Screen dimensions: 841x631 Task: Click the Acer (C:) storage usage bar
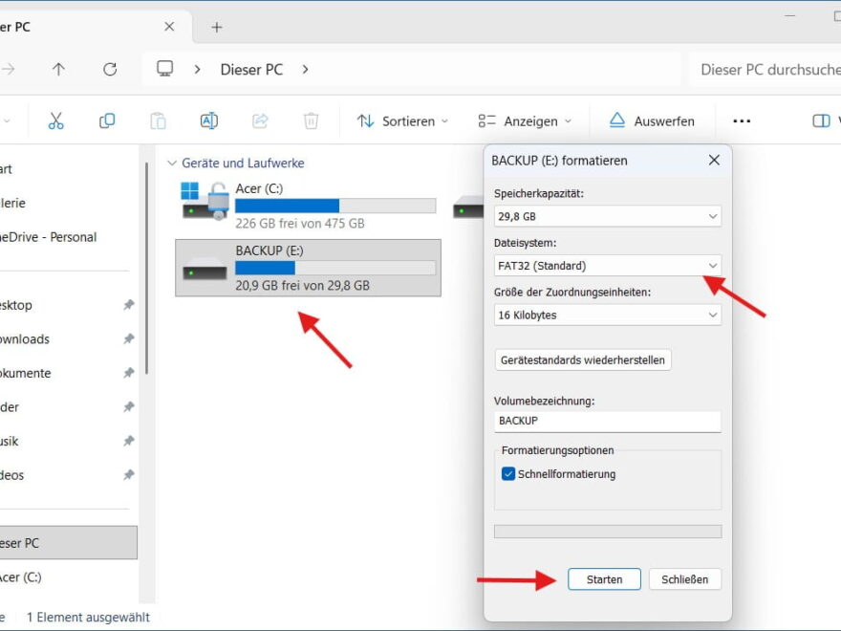(335, 206)
